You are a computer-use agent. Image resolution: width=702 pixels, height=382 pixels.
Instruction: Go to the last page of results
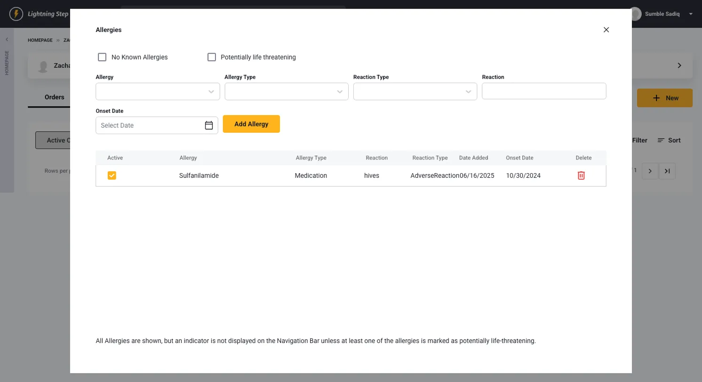667,171
